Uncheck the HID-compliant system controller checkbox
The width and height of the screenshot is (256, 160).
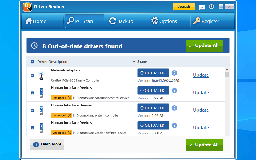(33, 110)
